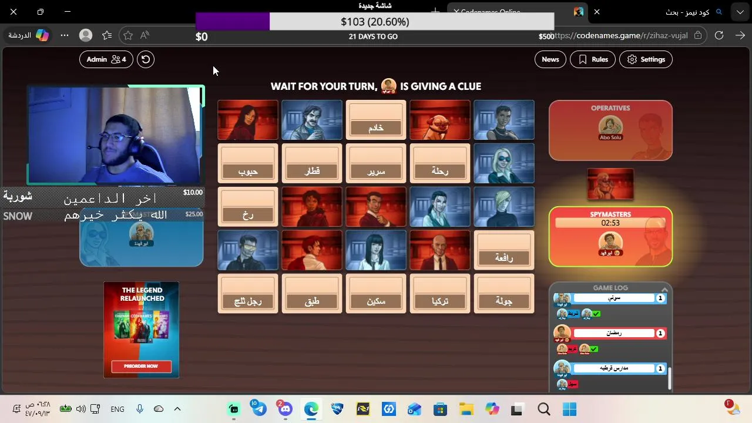The image size is (752, 423).
Task: Add page to favorites star icon
Action: click(128, 35)
